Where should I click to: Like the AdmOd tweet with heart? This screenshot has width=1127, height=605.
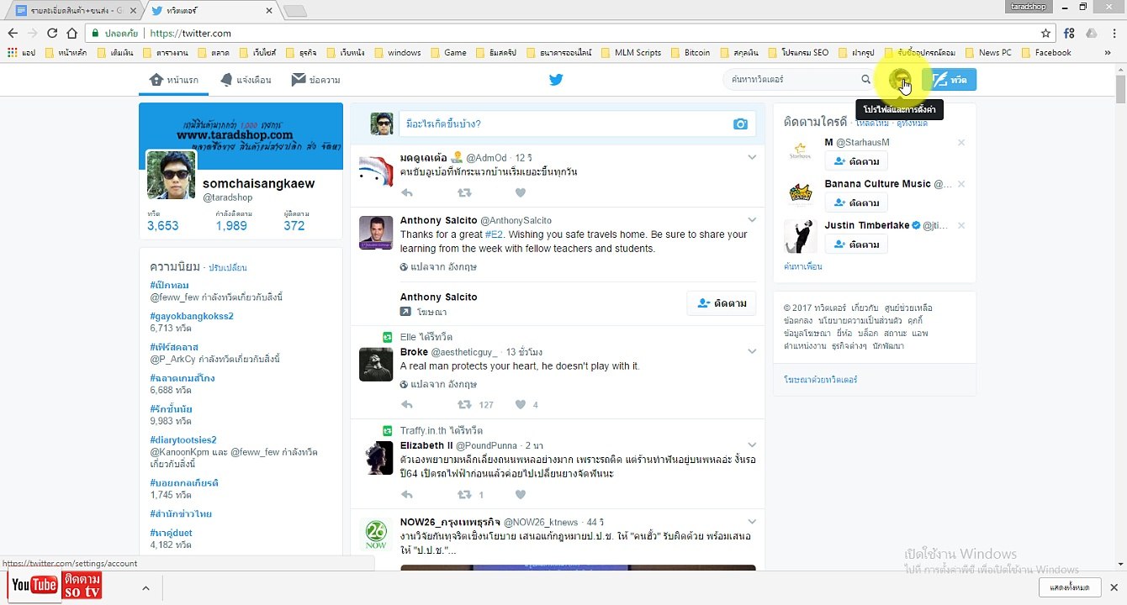521,193
